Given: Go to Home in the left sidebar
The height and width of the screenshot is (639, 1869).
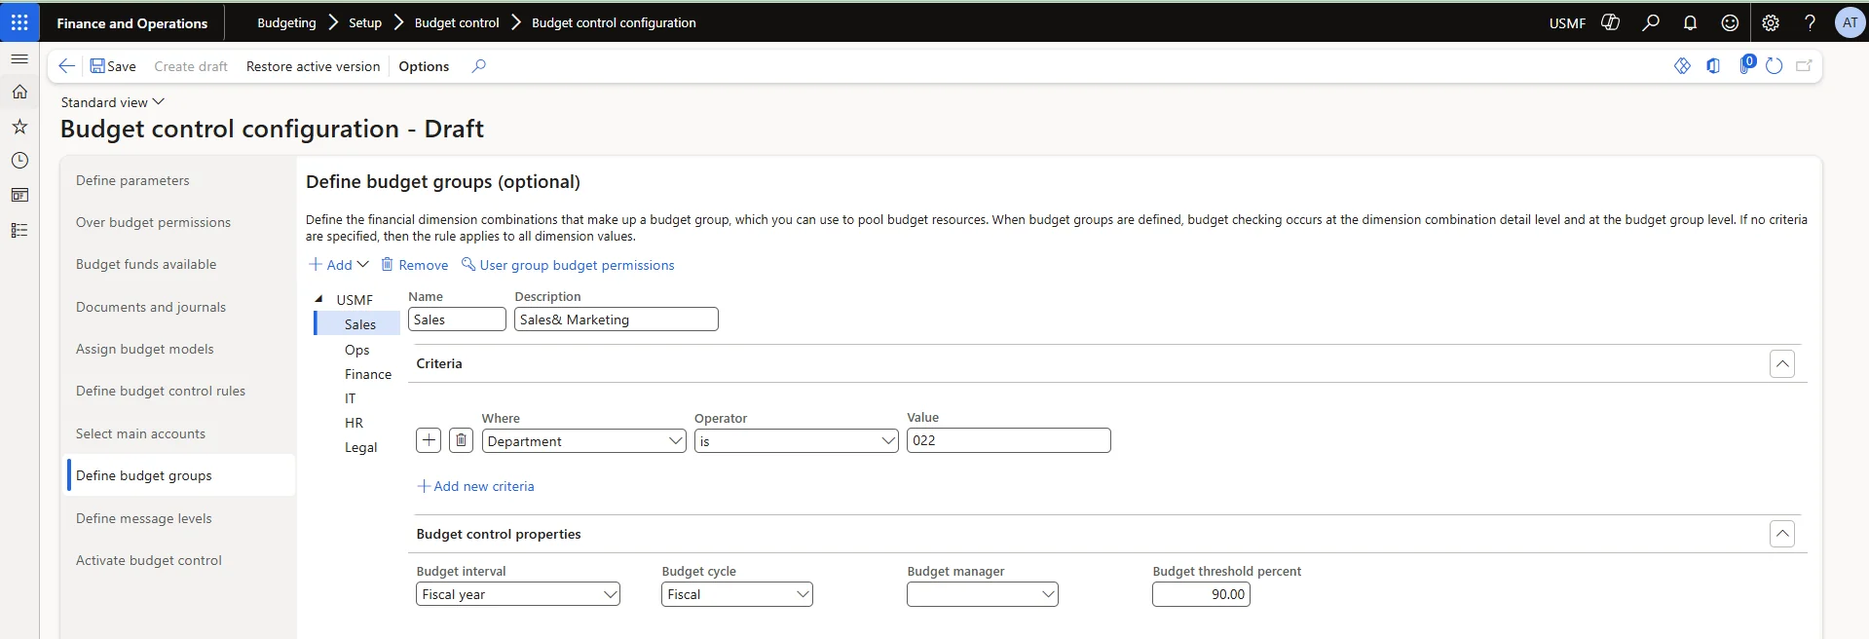Looking at the screenshot, I should coord(19,92).
